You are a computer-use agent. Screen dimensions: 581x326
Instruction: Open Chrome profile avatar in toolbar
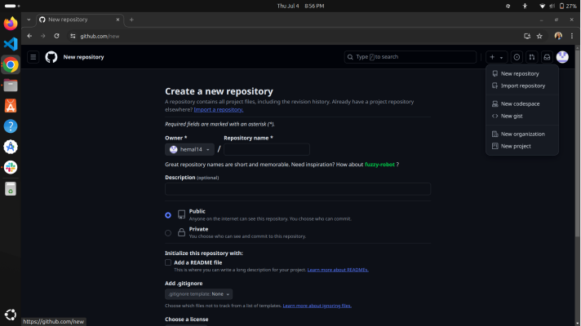coord(558,36)
